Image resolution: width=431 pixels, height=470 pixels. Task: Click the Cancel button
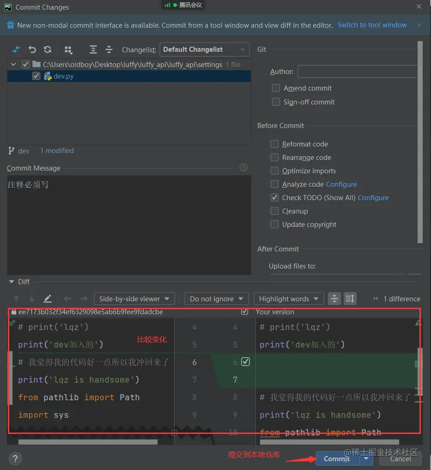(x=401, y=458)
